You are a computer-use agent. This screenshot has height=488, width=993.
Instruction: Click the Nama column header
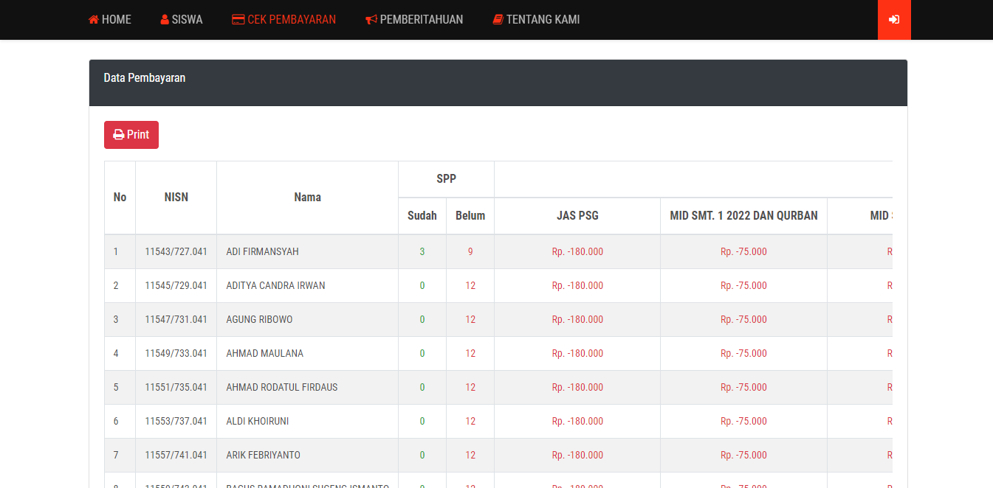[307, 198]
